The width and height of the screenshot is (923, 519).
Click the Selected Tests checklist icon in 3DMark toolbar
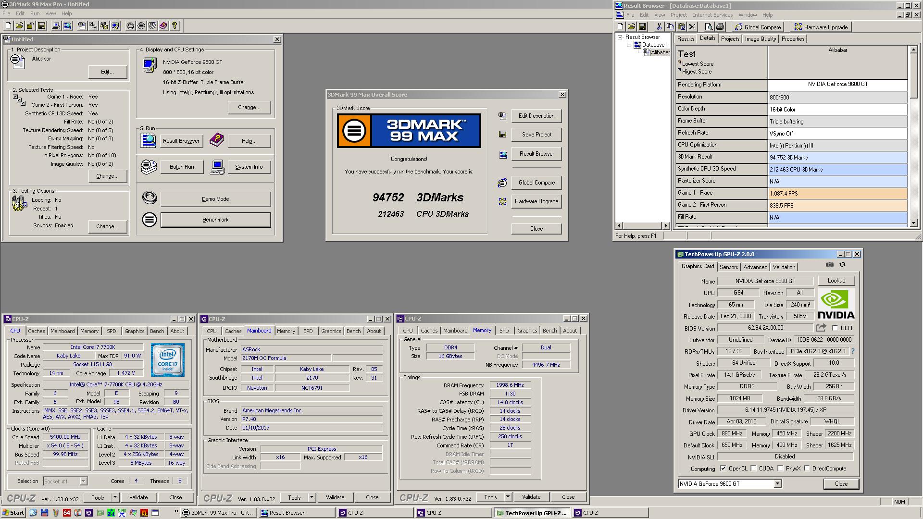pyautogui.click(x=93, y=25)
